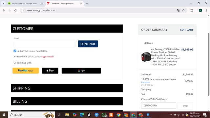Click the 4 Items label
Screen dimensions: 210x118
(148, 43)
